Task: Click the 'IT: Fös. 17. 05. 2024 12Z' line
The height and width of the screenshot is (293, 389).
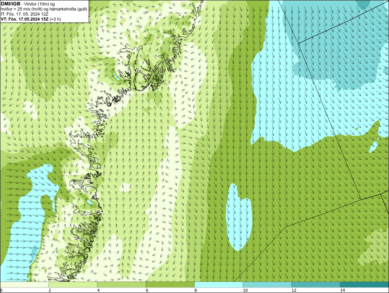Action: click(x=25, y=14)
